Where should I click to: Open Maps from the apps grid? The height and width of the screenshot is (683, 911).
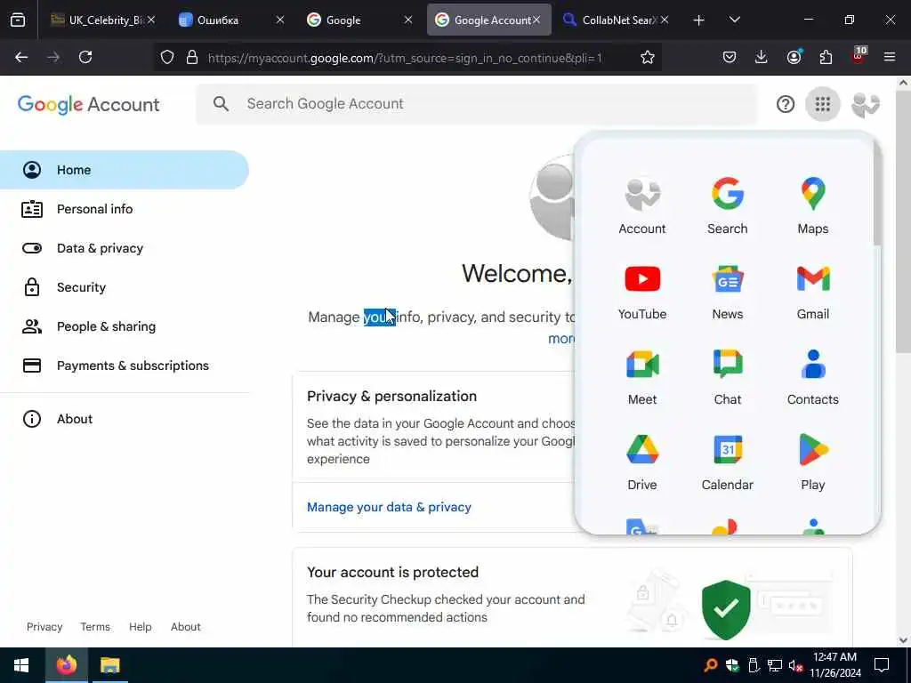click(x=813, y=206)
